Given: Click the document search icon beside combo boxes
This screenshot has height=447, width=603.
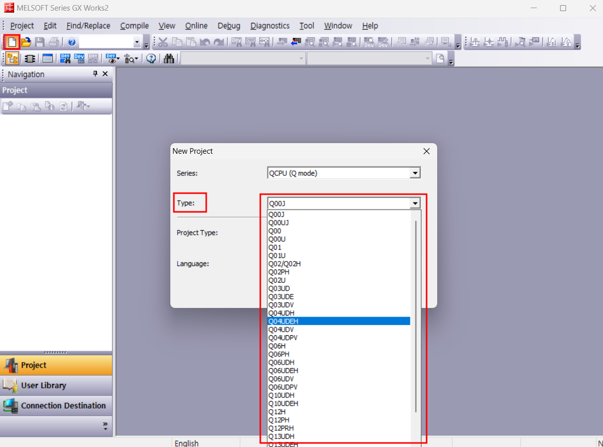Looking at the screenshot, I should pyautogui.click(x=440, y=59).
